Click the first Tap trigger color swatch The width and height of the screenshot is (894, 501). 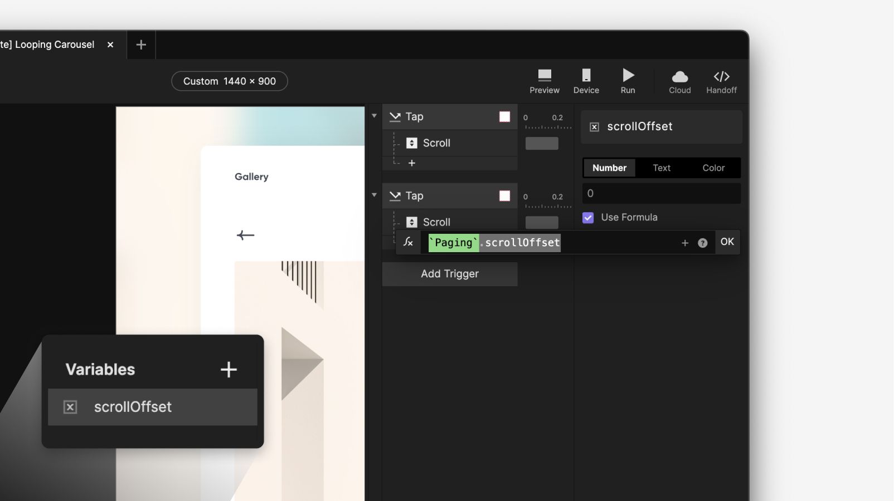click(505, 117)
